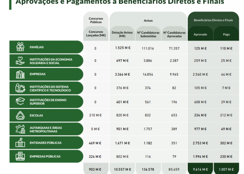Click the scientific system monitor icon

point(20,88)
